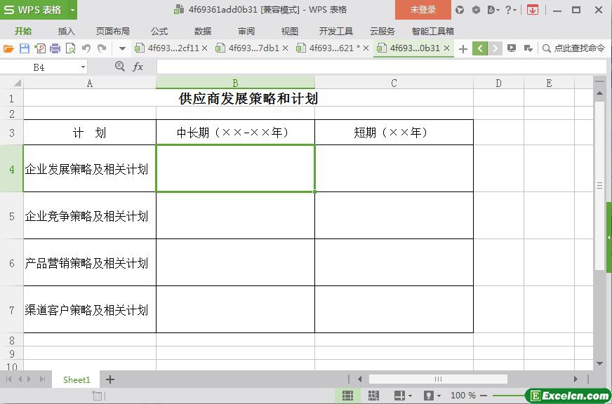Viewport: 612px width, 404px height.
Task: Open the 智能工具箱 ribbon tab
Action: point(432,31)
